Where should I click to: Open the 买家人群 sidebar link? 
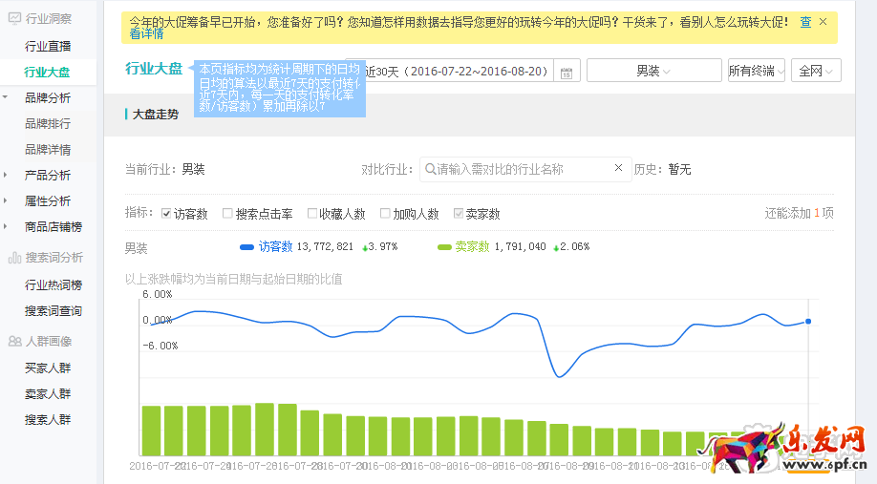[x=48, y=368]
